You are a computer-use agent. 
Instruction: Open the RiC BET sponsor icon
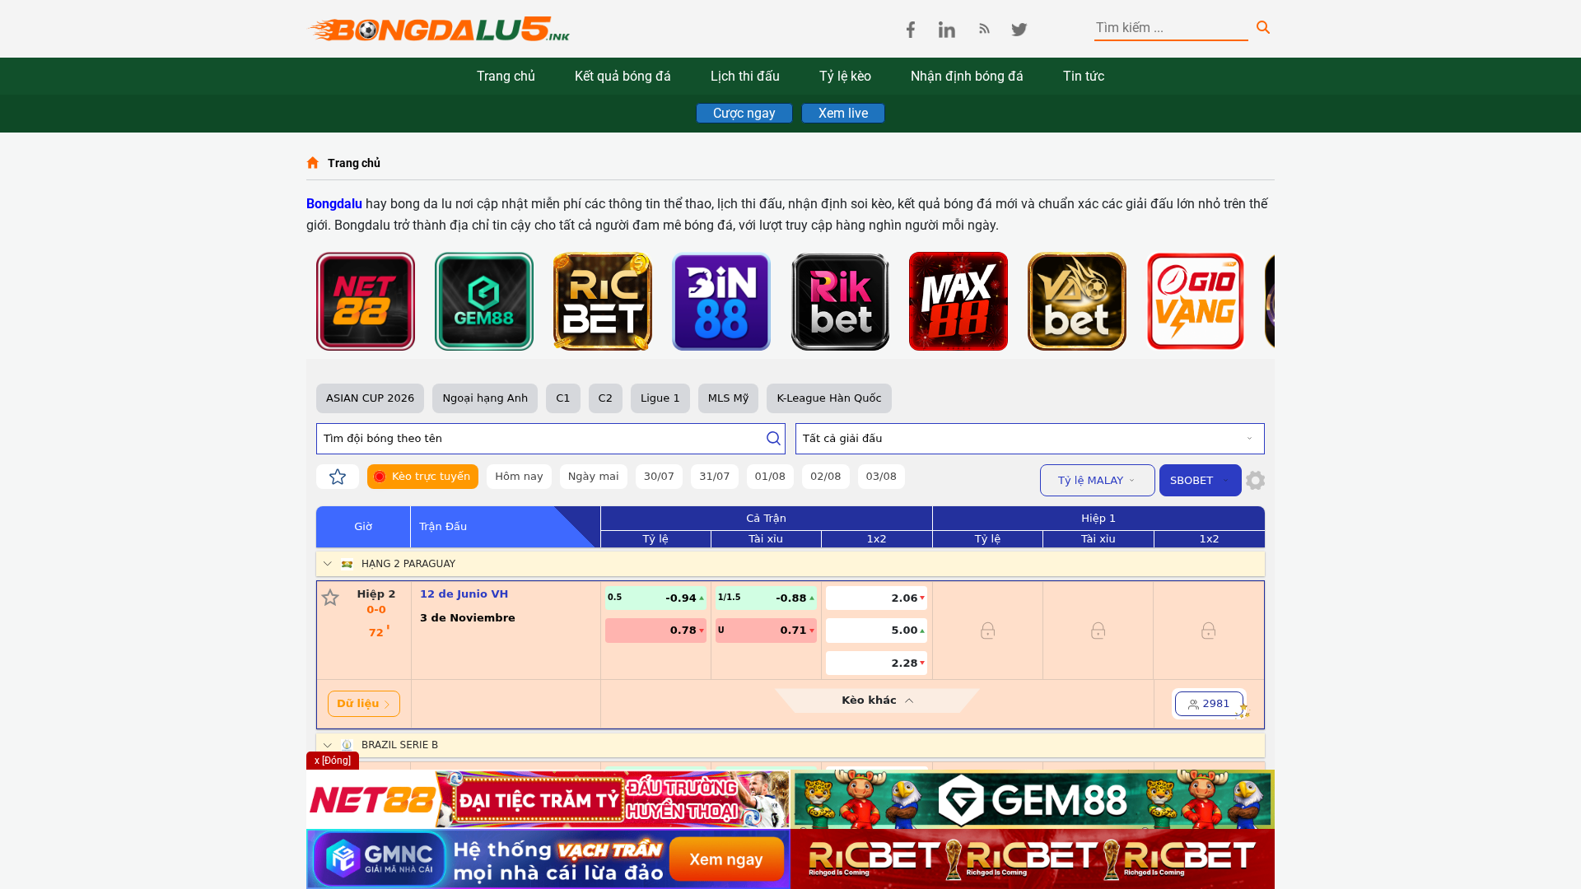pos(603,301)
